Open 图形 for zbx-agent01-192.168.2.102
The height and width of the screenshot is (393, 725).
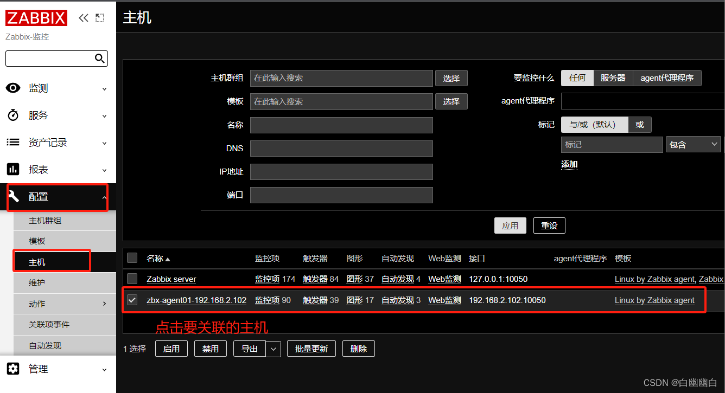(354, 300)
